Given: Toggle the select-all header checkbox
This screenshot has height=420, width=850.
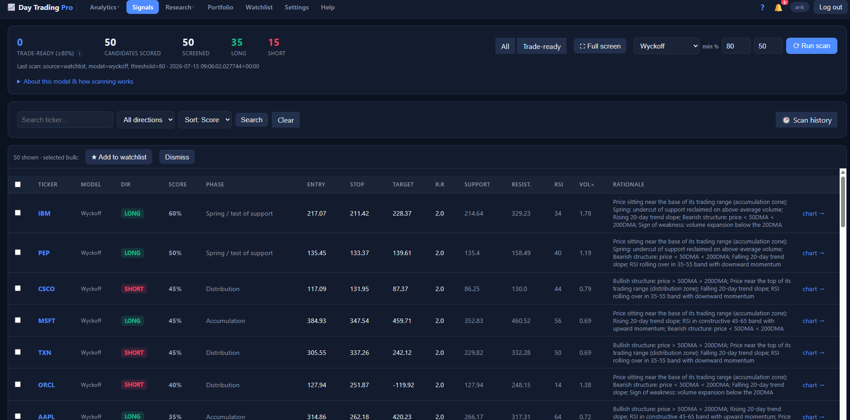Looking at the screenshot, I should [18, 184].
